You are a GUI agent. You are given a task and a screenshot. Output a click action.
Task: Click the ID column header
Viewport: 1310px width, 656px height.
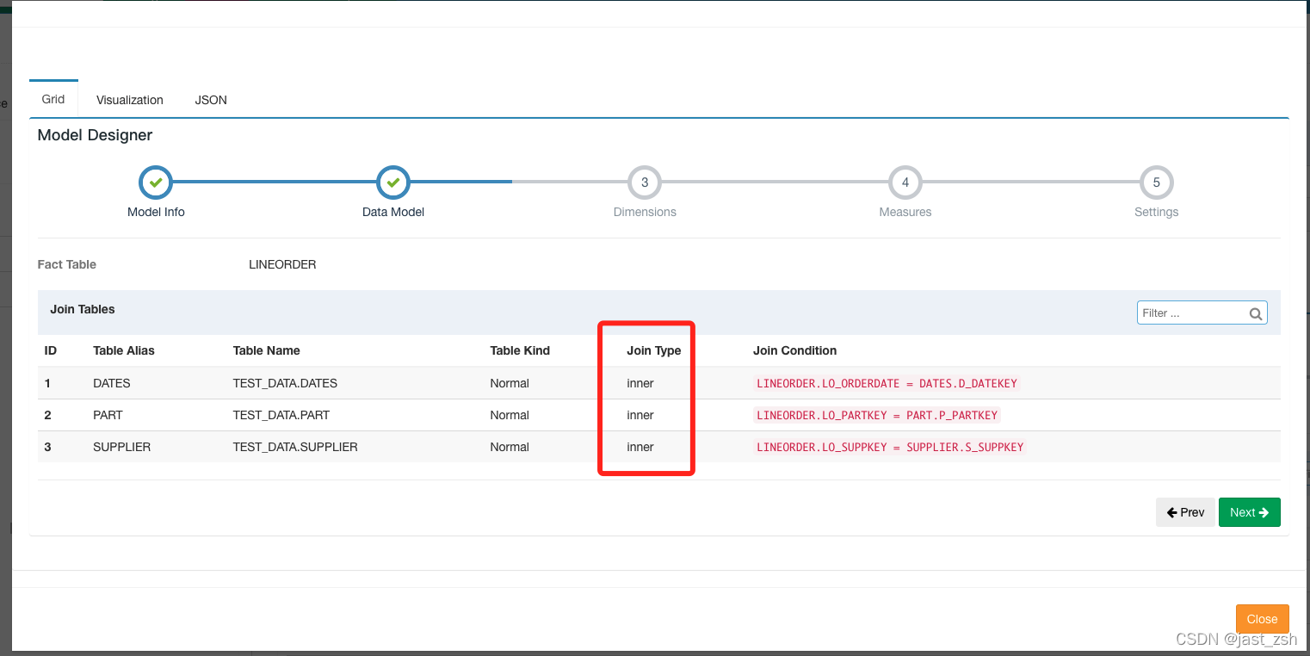(51, 350)
